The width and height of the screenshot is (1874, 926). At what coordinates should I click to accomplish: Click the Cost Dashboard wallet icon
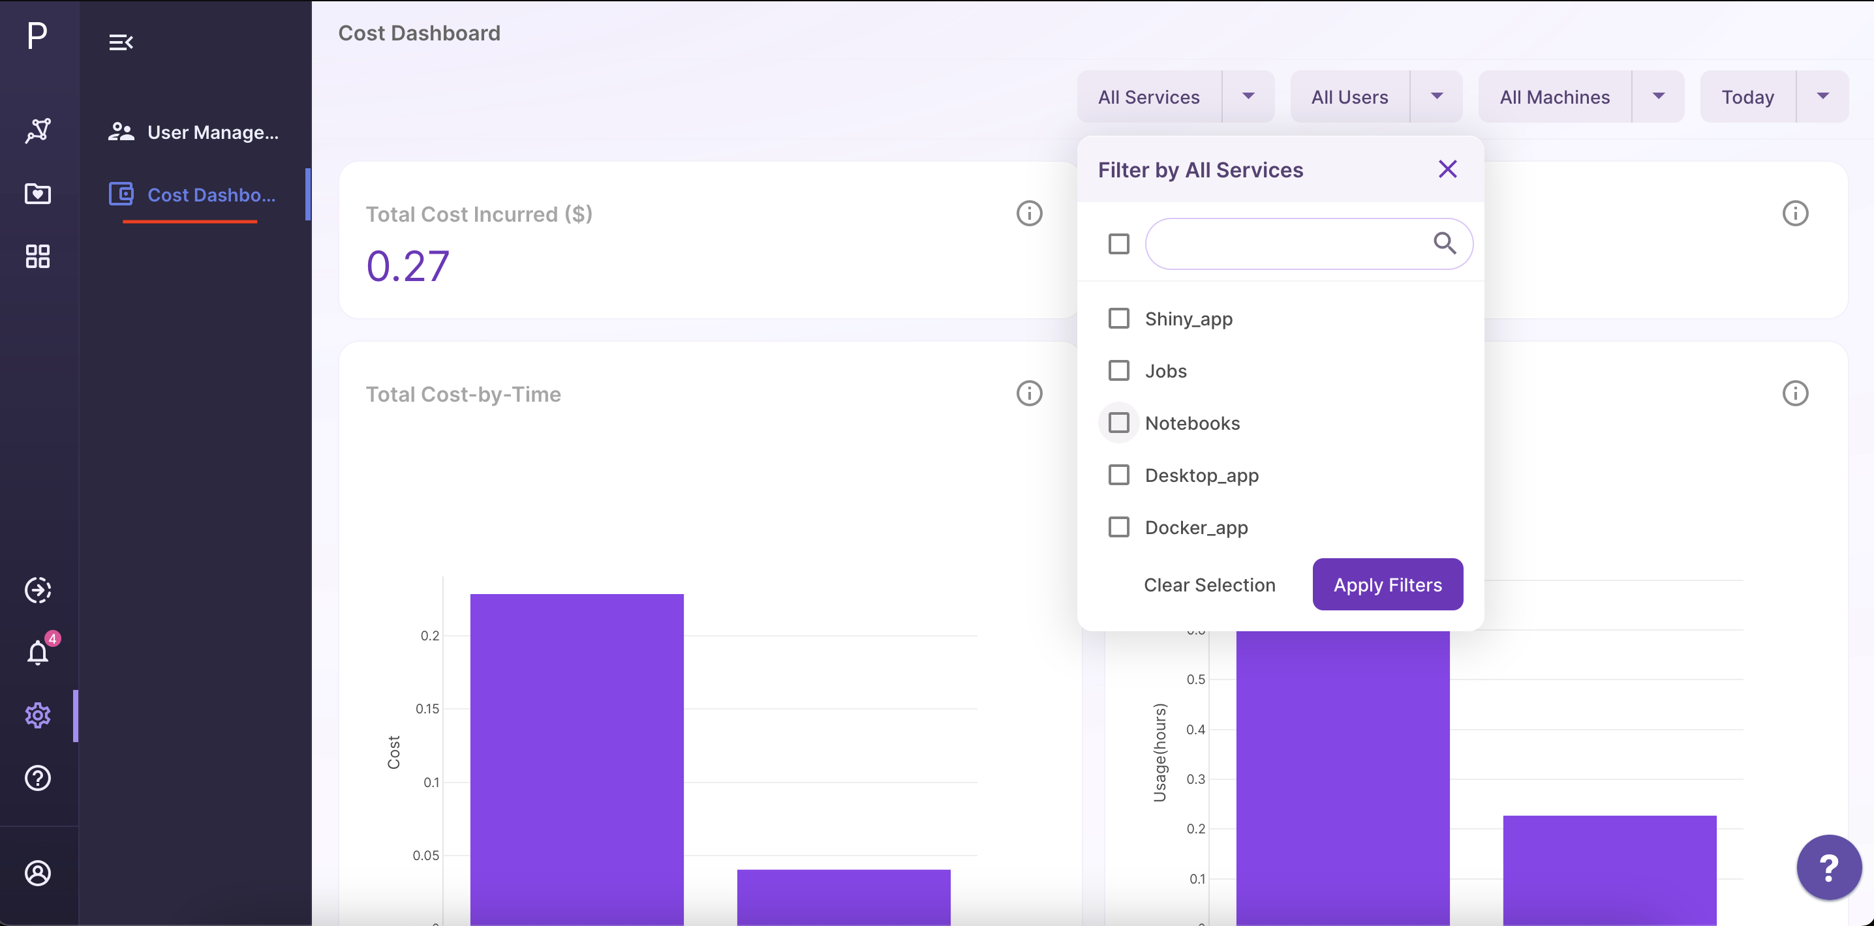coord(121,193)
